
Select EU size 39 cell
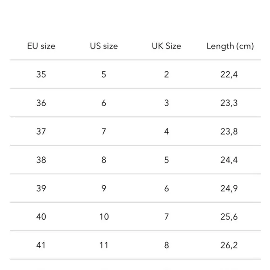[41, 188]
